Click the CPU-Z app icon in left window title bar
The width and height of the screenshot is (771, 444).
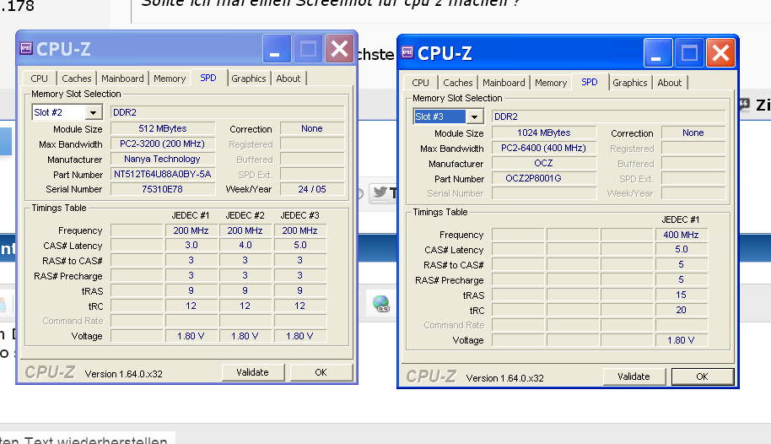[x=26, y=48]
